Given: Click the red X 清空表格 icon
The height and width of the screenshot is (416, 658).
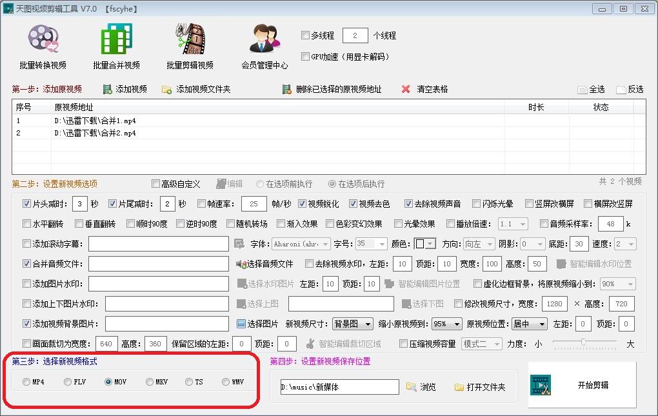Looking at the screenshot, I should pos(405,89).
